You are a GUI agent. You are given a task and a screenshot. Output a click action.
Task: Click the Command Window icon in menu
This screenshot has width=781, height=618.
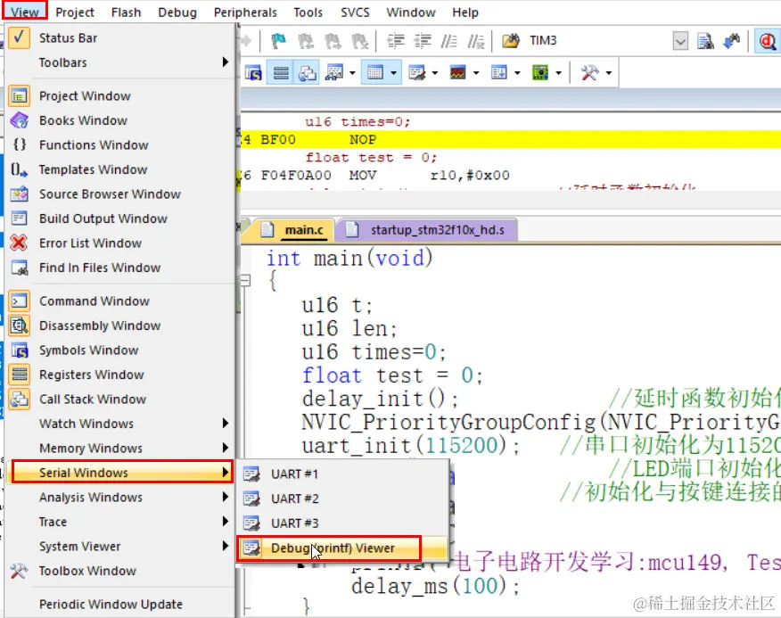point(19,301)
